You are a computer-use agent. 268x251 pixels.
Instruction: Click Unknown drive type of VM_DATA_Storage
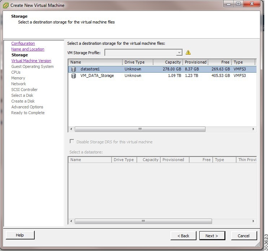tap(133, 75)
